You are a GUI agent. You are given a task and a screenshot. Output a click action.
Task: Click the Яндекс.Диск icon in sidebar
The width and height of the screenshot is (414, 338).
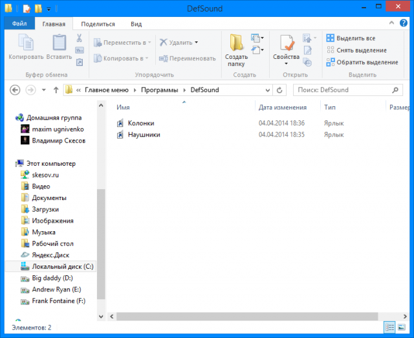tap(25, 254)
